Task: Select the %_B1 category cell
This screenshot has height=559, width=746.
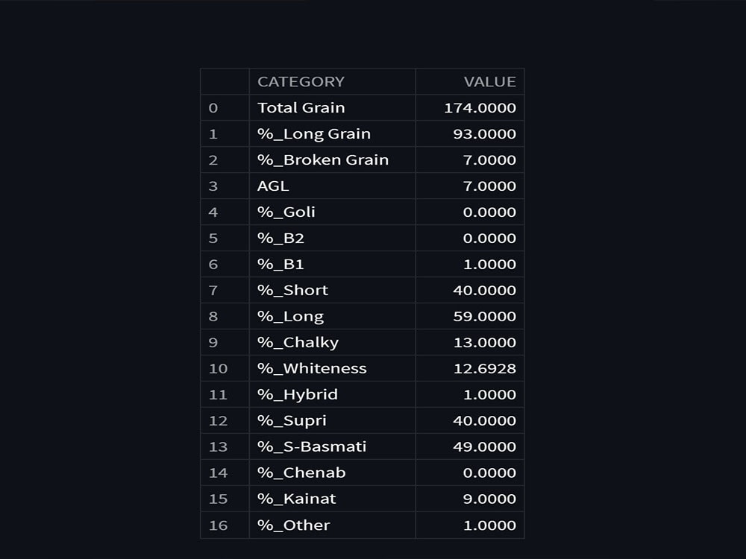Action: 280,265
